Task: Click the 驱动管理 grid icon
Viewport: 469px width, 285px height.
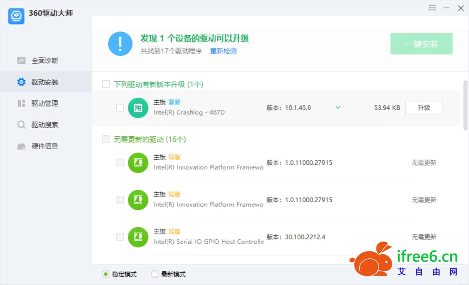Action: (x=21, y=103)
